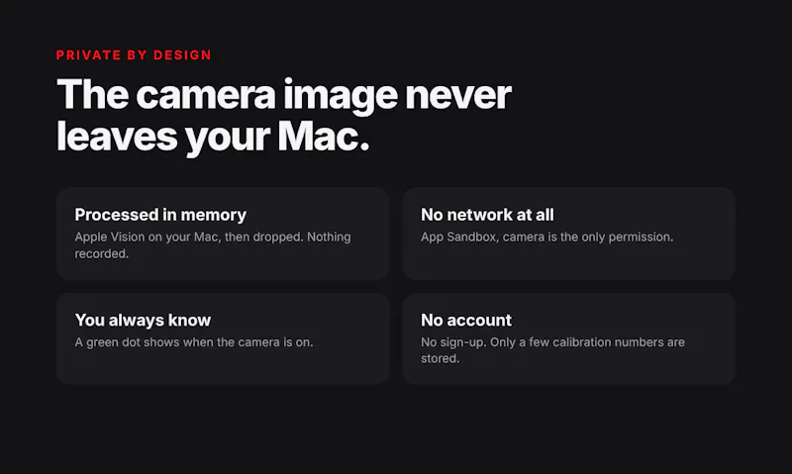Click the 'The camera image never' headline line
This screenshot has width=792, height=474.
(284, 94)
